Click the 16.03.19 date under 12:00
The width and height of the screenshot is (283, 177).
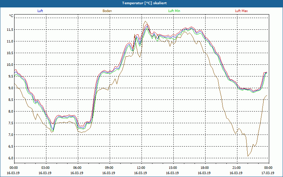click(140, 173)
